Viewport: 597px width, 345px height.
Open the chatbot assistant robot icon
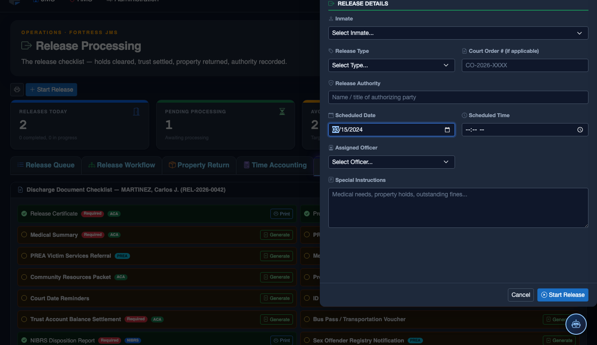576,324
